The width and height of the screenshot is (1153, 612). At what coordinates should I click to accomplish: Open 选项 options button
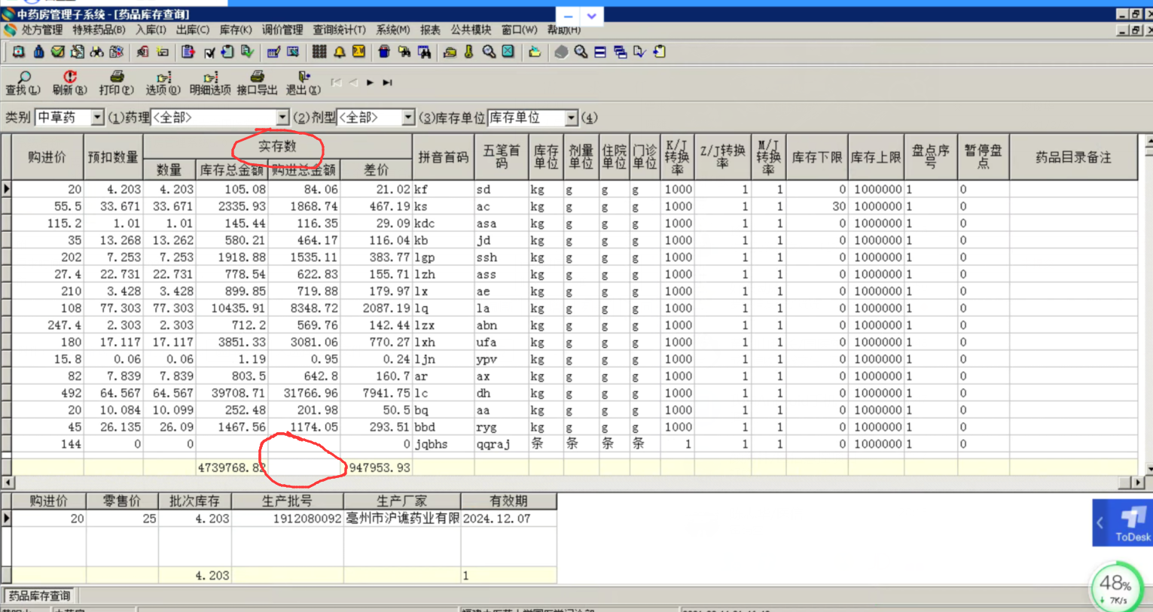163,82
